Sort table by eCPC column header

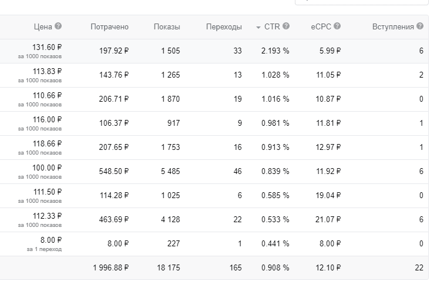click(321, 27)
